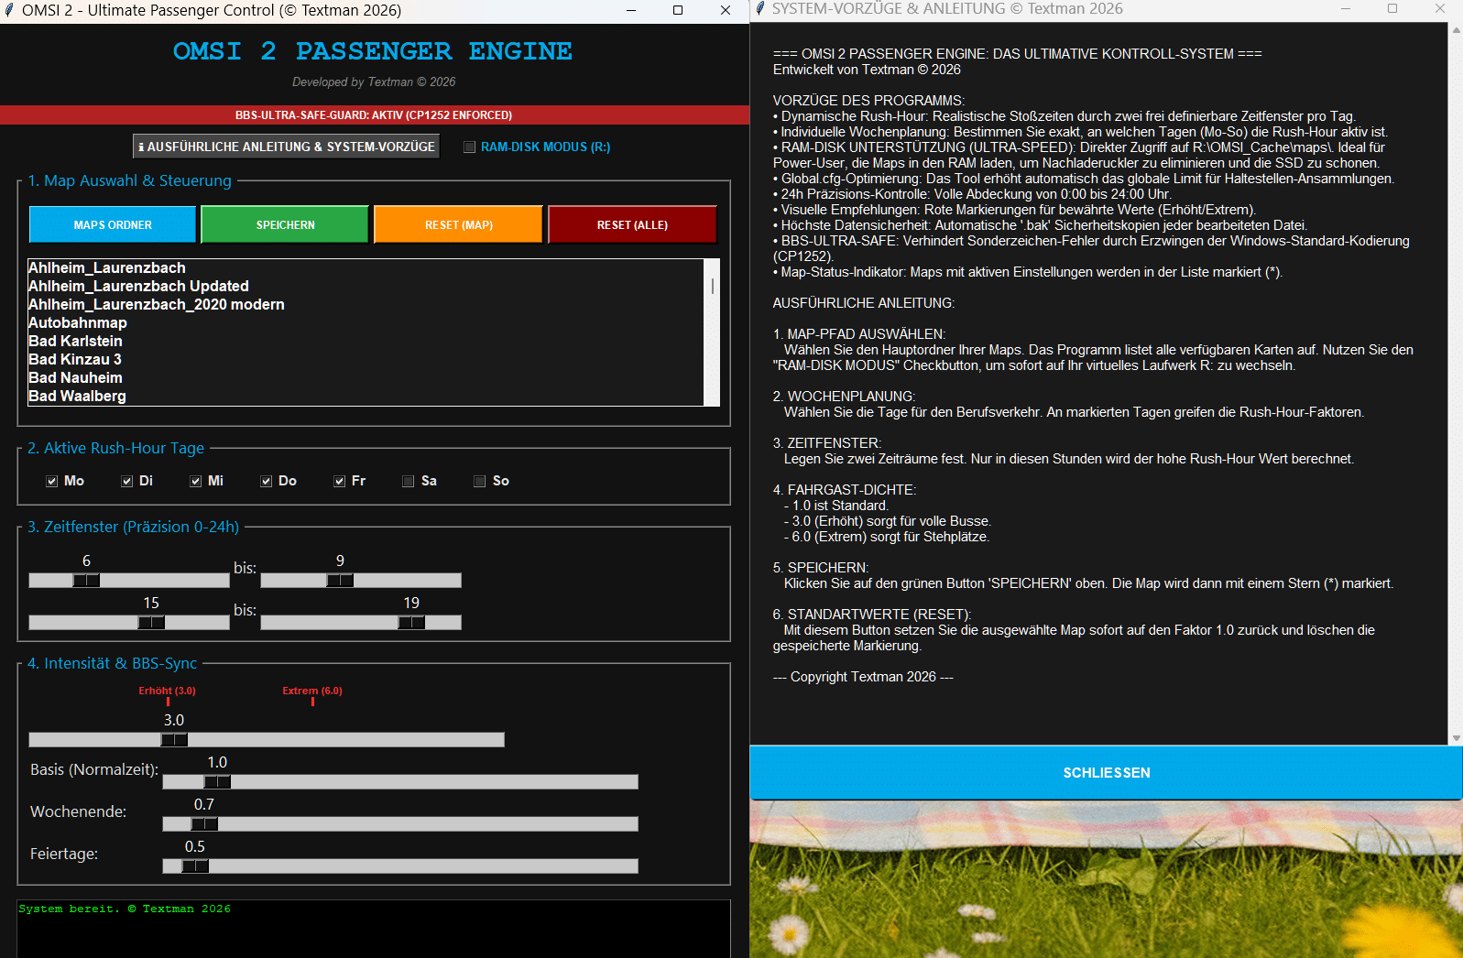Click the rush-hour intensity slider at 3.0
Viewport: 1463px width, 958px height.
point(174,739)
